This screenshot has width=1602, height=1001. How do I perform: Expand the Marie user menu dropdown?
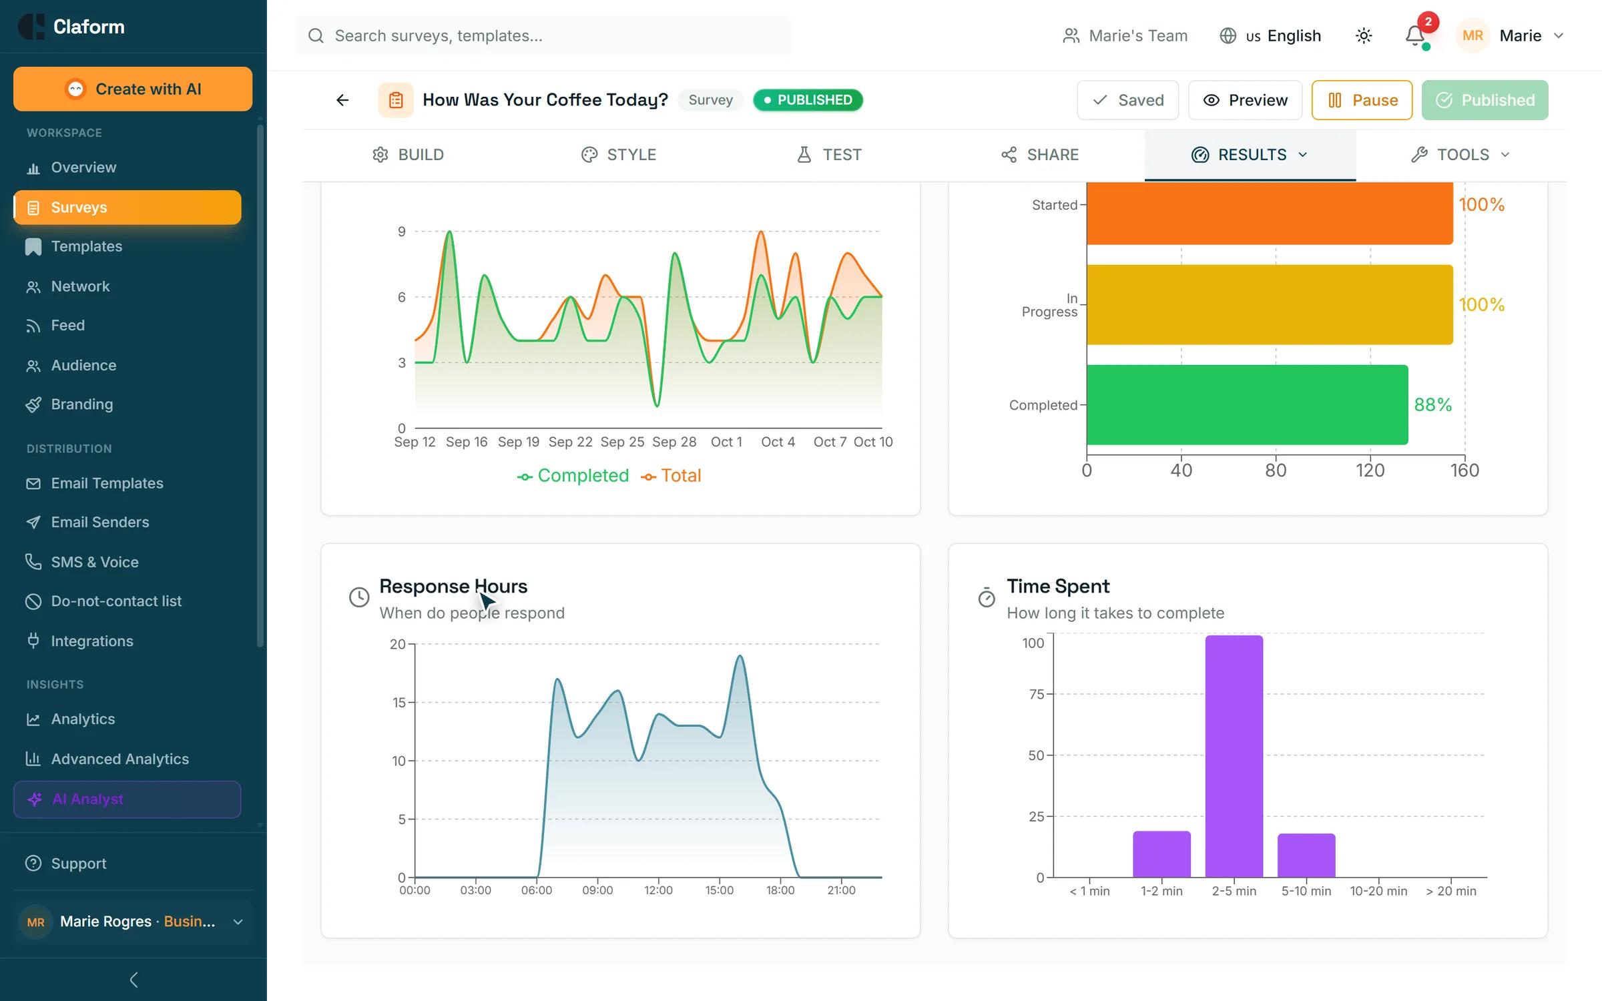click(1511, 35)
